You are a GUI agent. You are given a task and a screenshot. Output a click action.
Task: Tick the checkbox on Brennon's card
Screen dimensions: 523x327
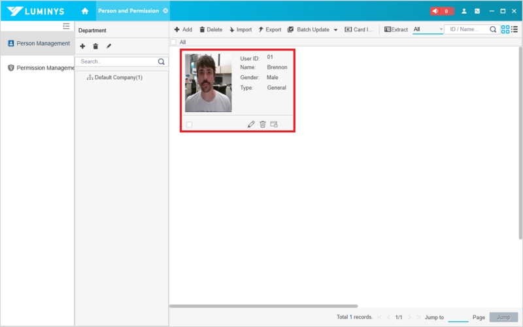[x=189, y=124]
